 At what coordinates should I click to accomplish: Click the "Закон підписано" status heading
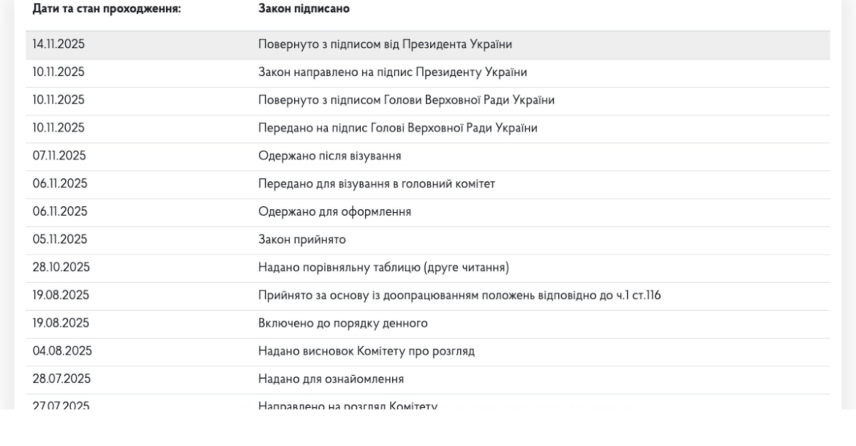tap(304, 9)
